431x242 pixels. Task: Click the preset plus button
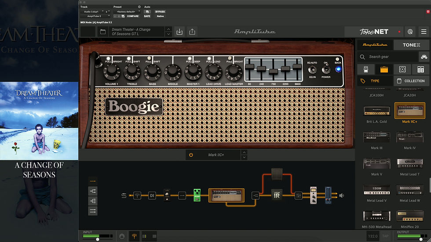[x=119, y=16]
